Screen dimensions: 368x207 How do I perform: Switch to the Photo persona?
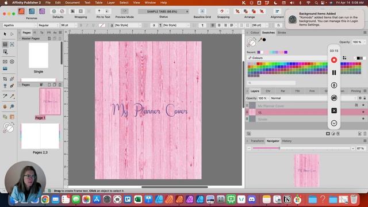pos(42,11)
